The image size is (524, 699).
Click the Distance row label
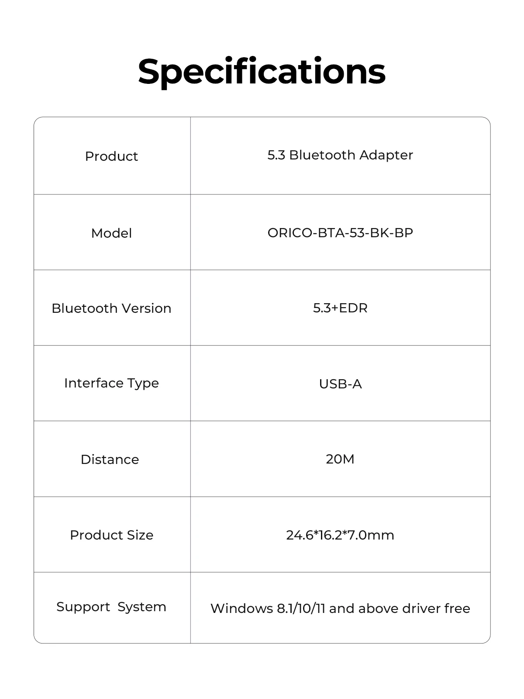coord(110,459)
